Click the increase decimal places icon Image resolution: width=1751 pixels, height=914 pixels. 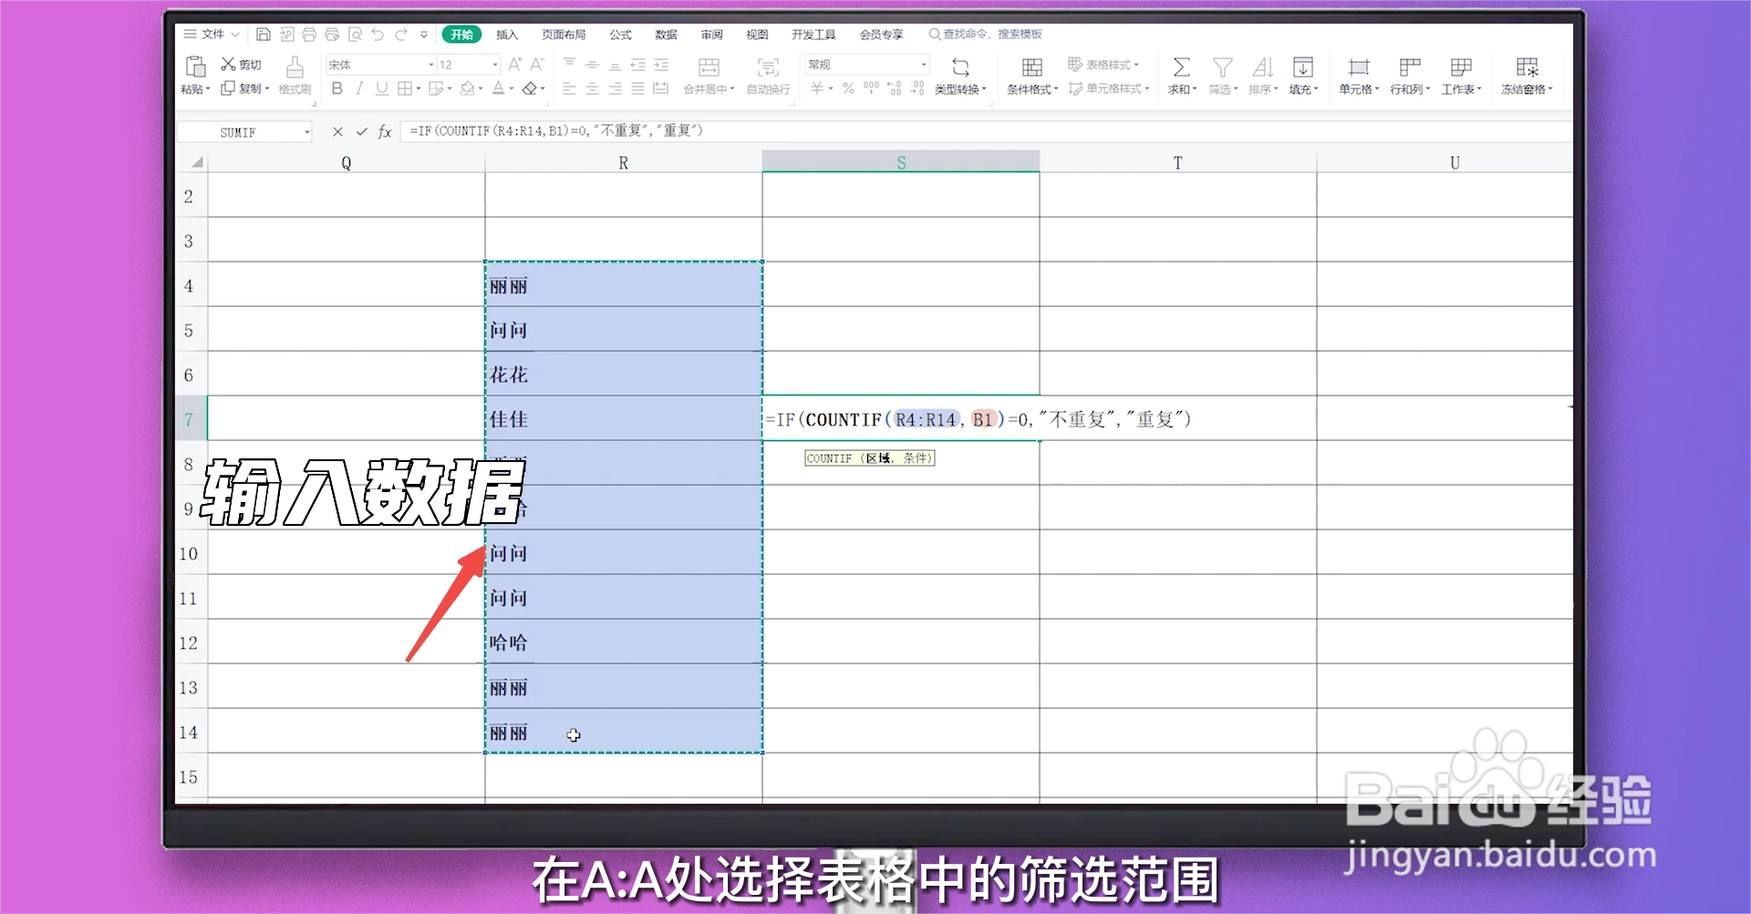click(x=895, y=88)
